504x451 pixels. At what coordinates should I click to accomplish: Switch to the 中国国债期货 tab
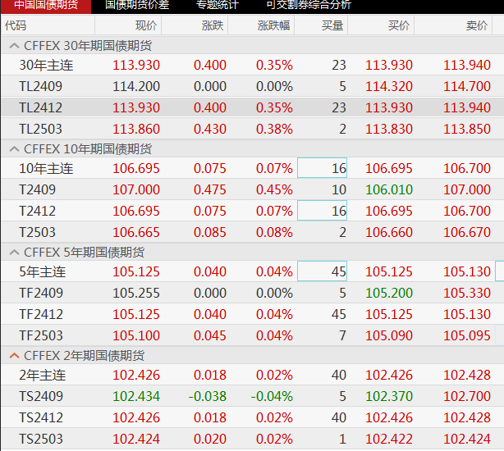pyautogui.click(x=46, y=5)
